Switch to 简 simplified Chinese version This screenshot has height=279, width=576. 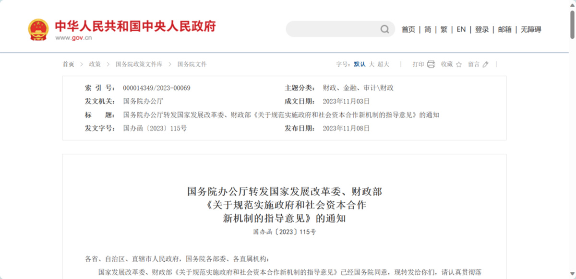click(x=428, y=29)
